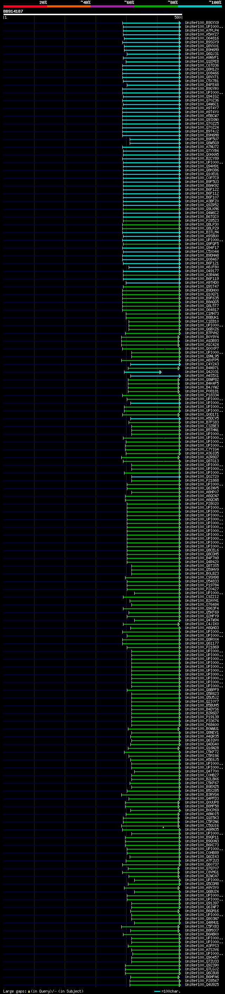
Task: Open hit UniRef100_B2CY89
Action: [201, 158]
